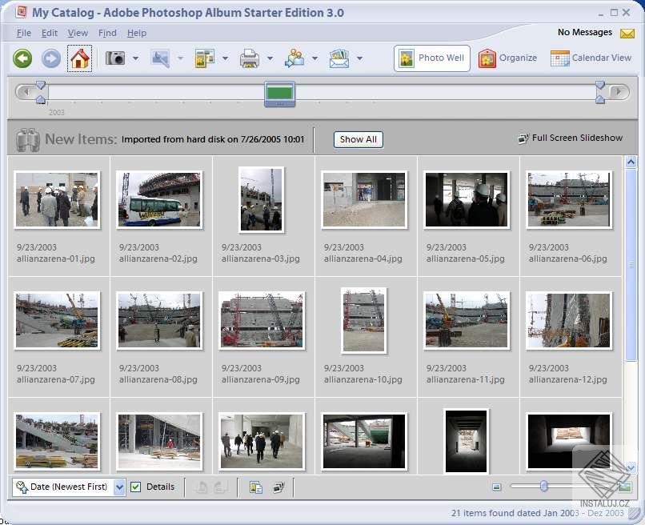Viewport: 645px width, 525px height.
Task: Expand the Date (Newest First) sort dropdown
Action: [119, 487]
